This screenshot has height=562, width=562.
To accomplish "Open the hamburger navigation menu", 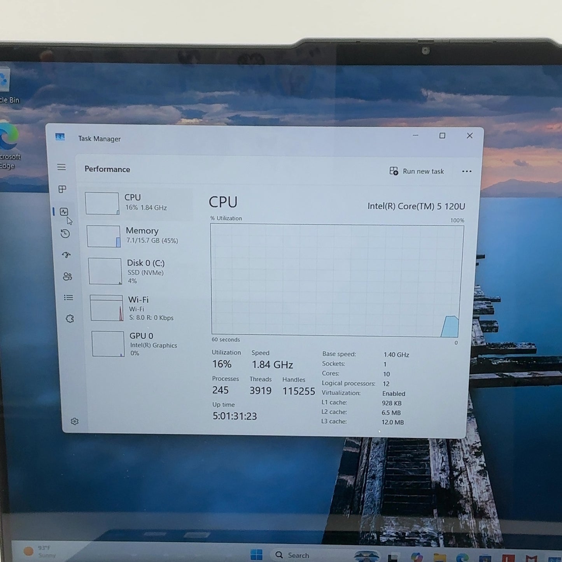I will coord(61,167).
